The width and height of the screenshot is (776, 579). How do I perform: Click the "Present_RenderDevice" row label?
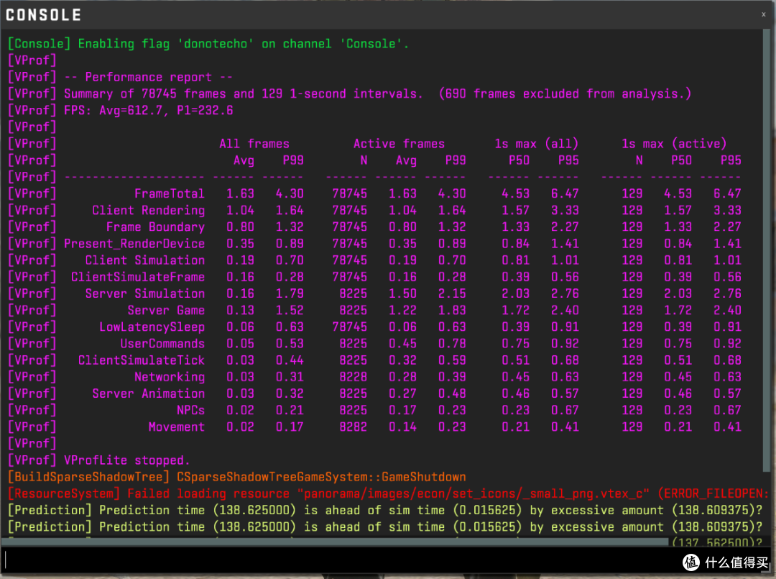click(x=134, y=244)
